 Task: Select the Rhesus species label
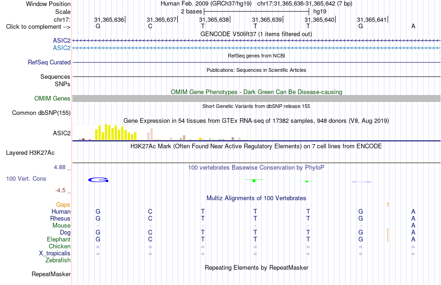pos(60,218)
